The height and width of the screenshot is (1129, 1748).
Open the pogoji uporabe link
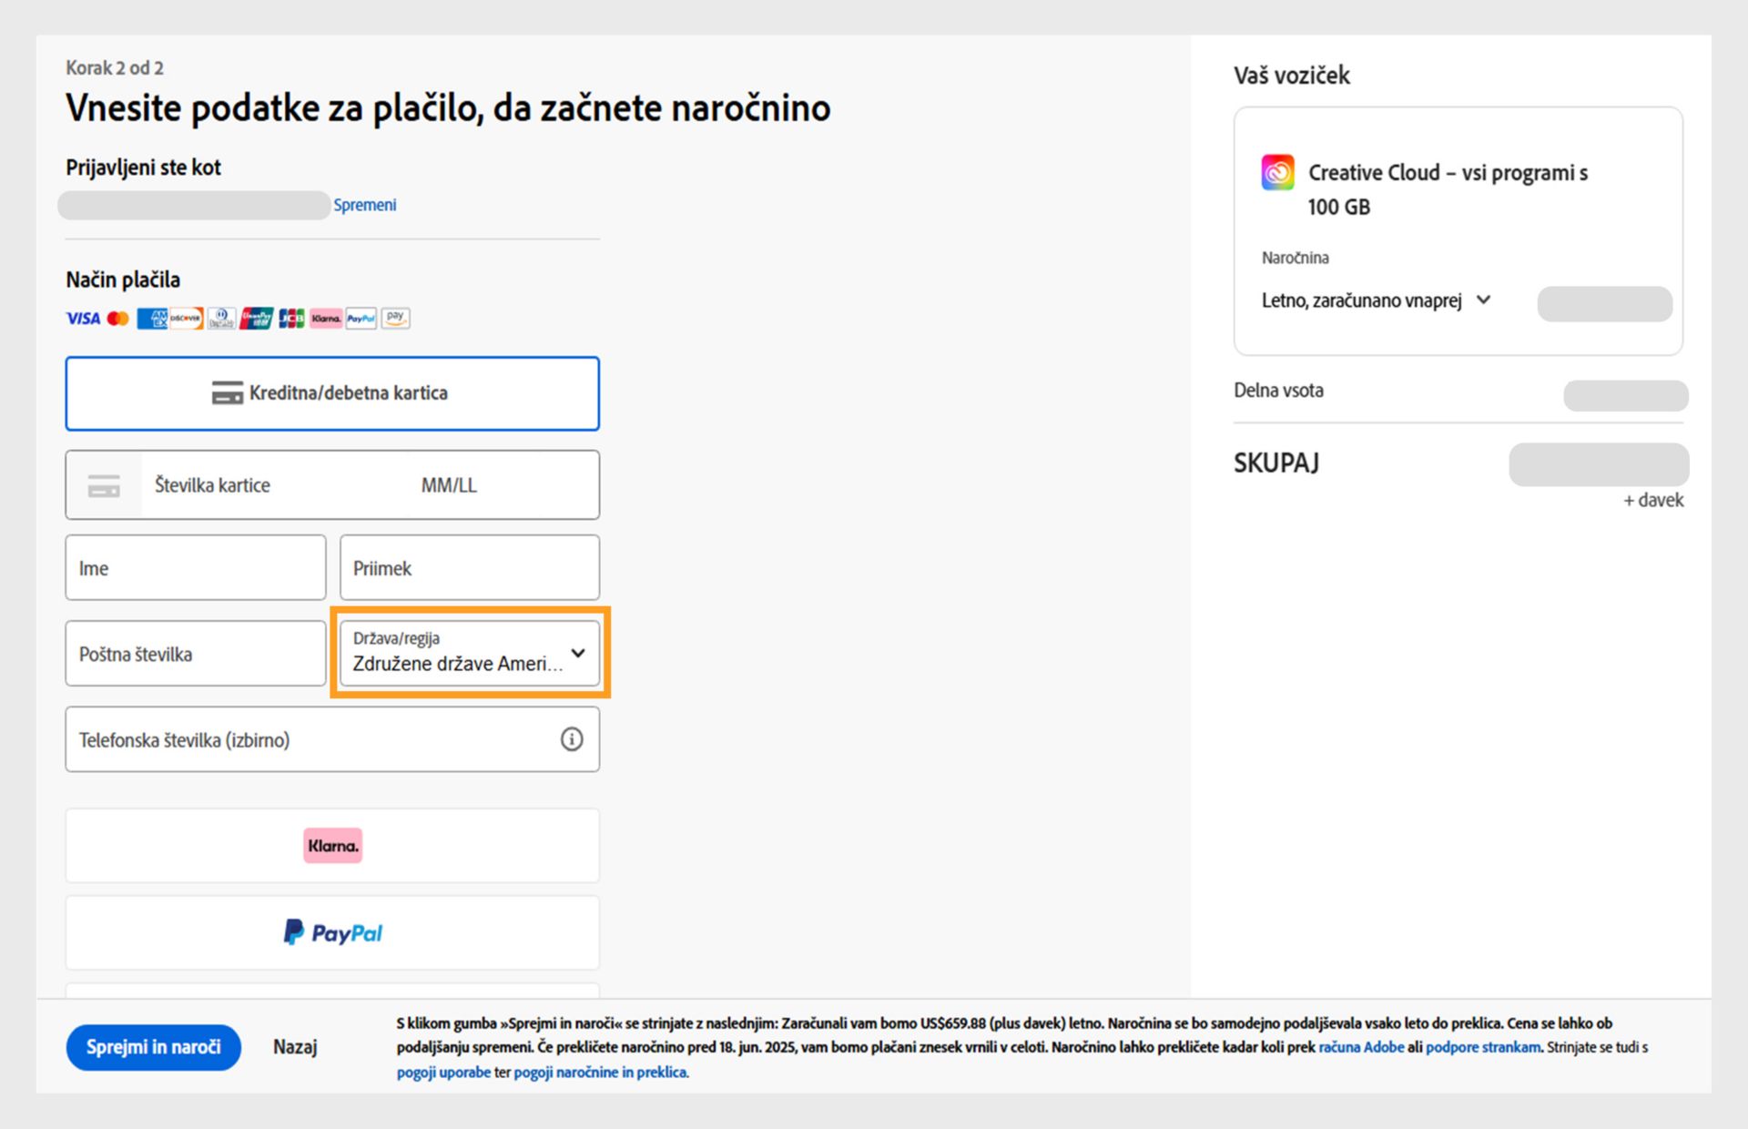pyautogui.click(x=443, y=1073)
